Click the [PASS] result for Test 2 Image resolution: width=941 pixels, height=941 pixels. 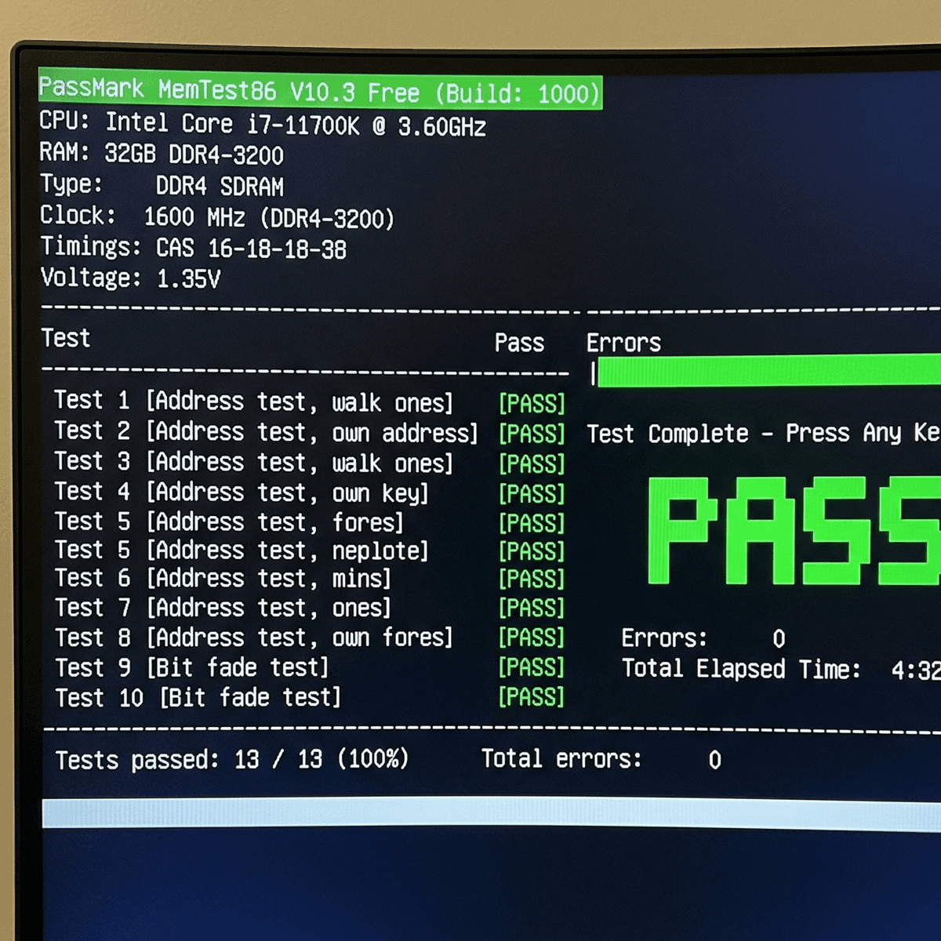532,434
